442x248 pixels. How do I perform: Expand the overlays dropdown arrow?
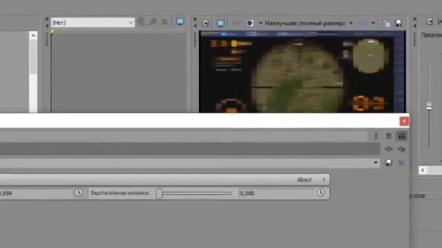pyautogui.click(x=373, y=23)
